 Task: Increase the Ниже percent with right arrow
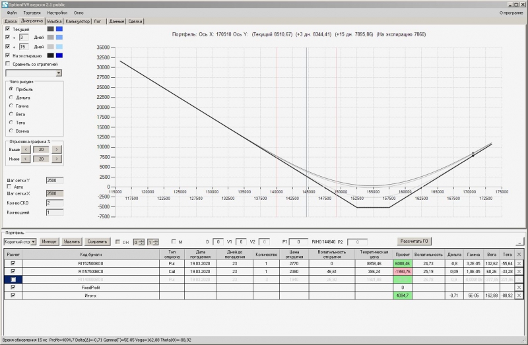pyautogui.click(x=57, y=159)
